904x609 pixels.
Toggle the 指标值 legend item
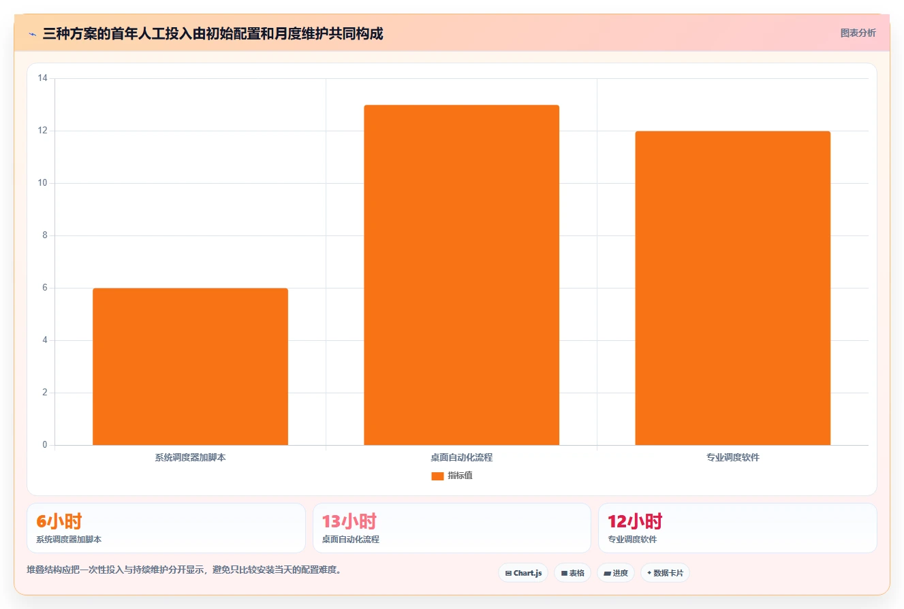(x=452, y=476)
